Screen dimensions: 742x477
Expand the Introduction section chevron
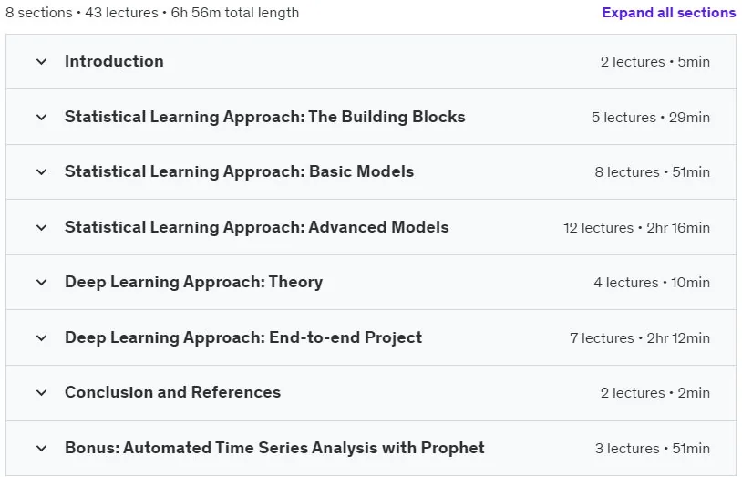pos(42,62)
